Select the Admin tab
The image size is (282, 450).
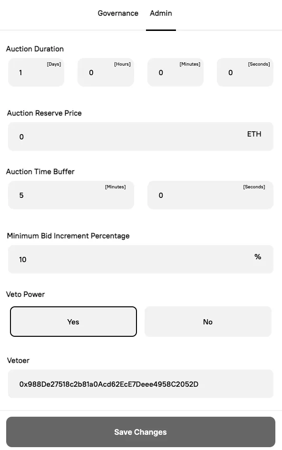[161, 13]
